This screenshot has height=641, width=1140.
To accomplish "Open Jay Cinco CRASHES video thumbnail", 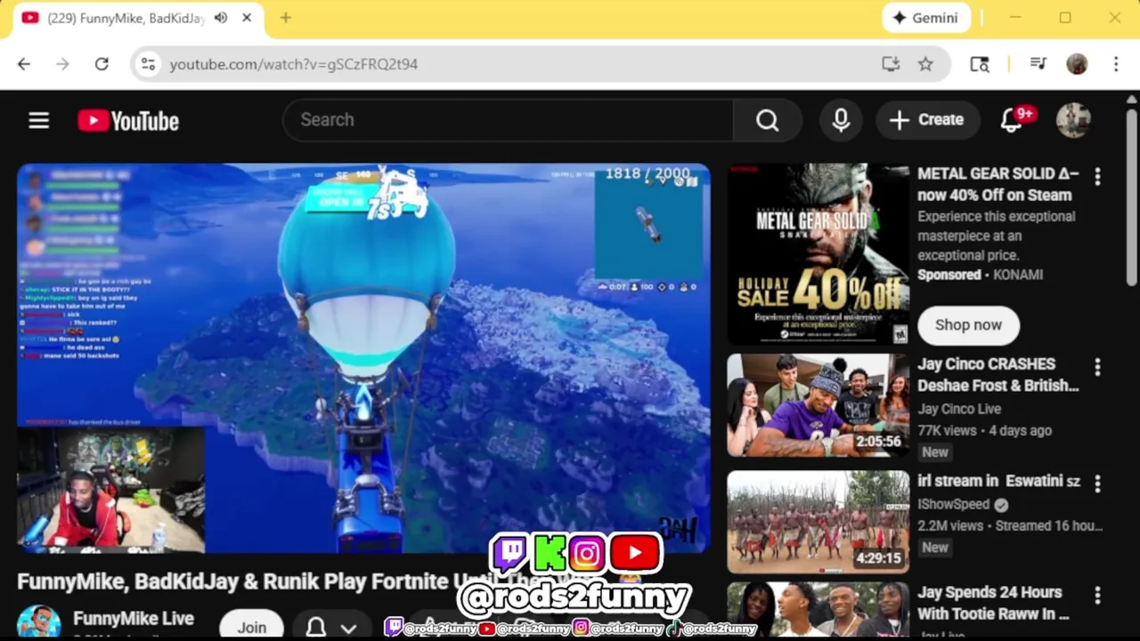I will point(818,405).
